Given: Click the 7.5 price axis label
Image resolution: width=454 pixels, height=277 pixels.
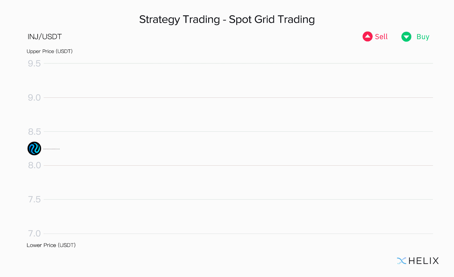Looking at the screenshot, I should 34,200.
